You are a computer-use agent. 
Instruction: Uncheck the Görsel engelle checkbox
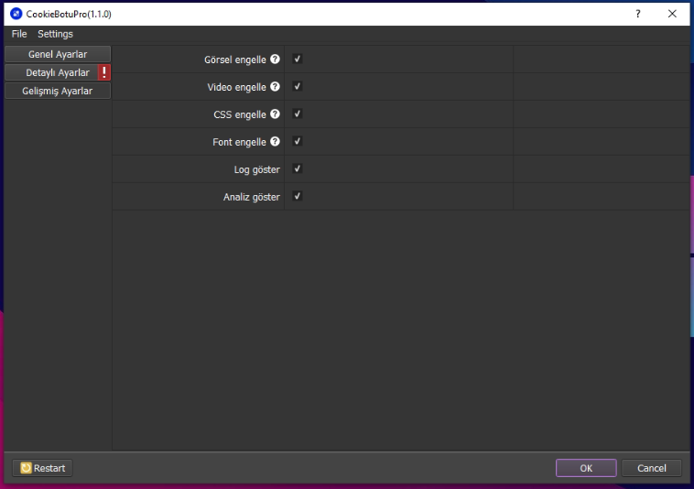(298, 60)
